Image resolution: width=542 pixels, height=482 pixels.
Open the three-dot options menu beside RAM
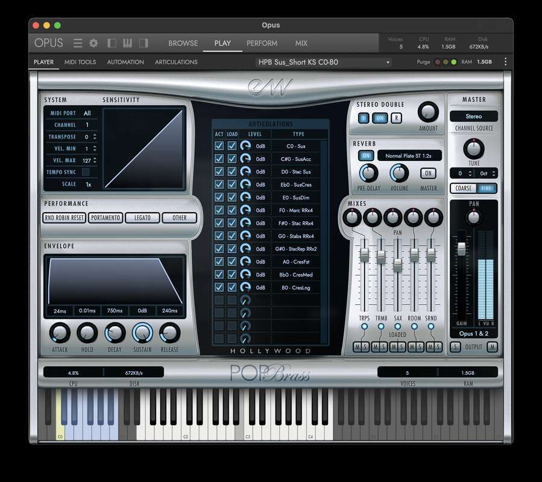pos(505,61)
